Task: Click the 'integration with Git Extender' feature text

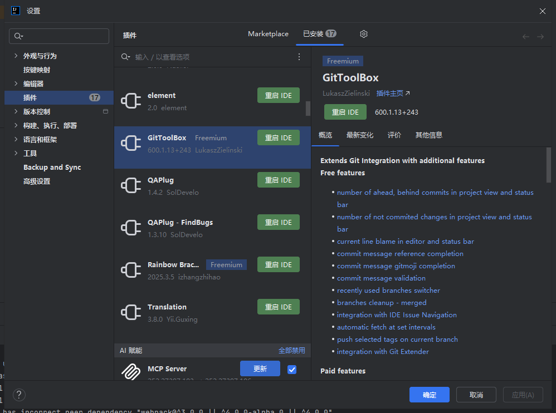Action: [x=383, y=351]
